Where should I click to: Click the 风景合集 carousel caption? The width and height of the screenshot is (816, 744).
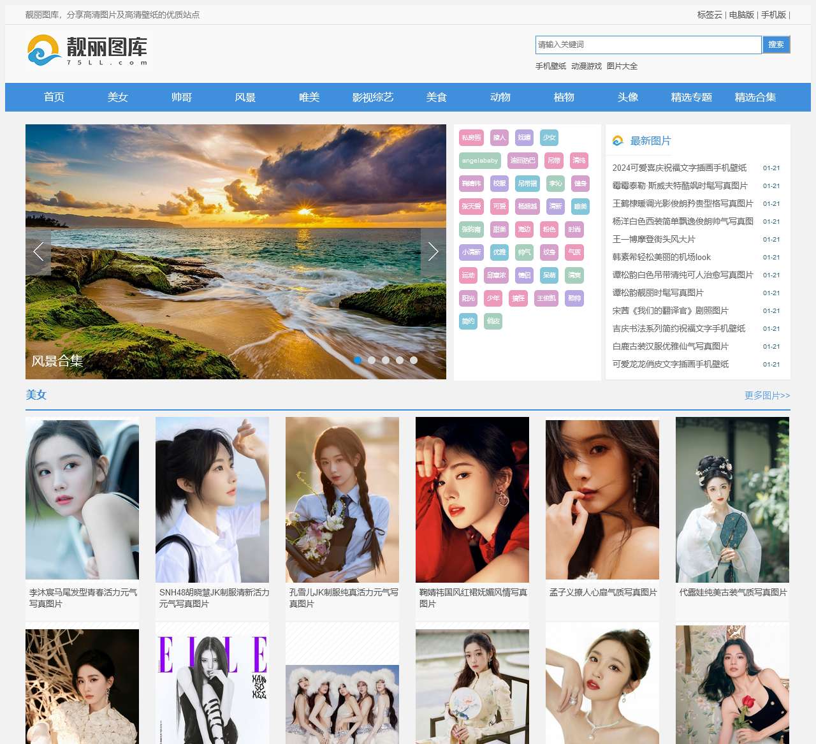point(57,361)
